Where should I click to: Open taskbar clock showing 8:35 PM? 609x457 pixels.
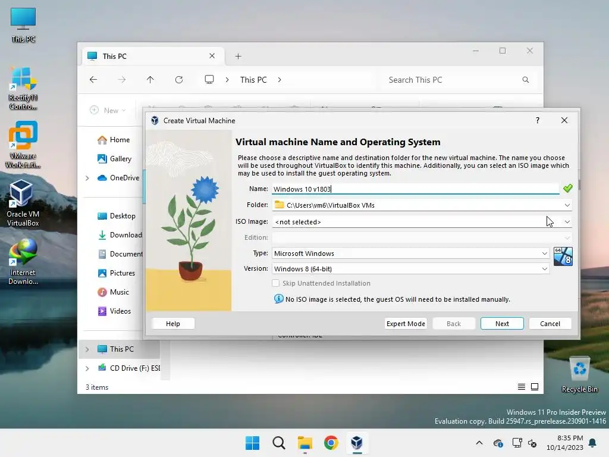[565, 443]
